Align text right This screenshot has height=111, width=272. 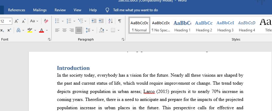72,30
